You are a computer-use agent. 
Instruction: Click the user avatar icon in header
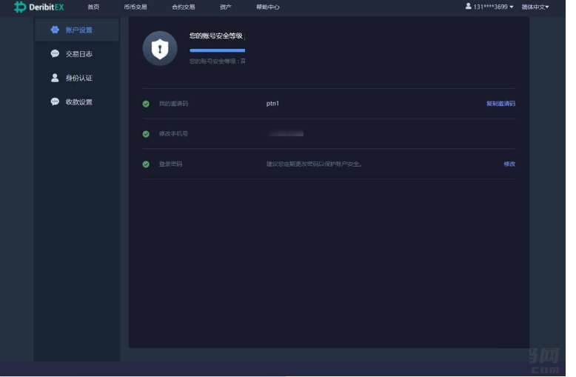click(x=469, y=6)
